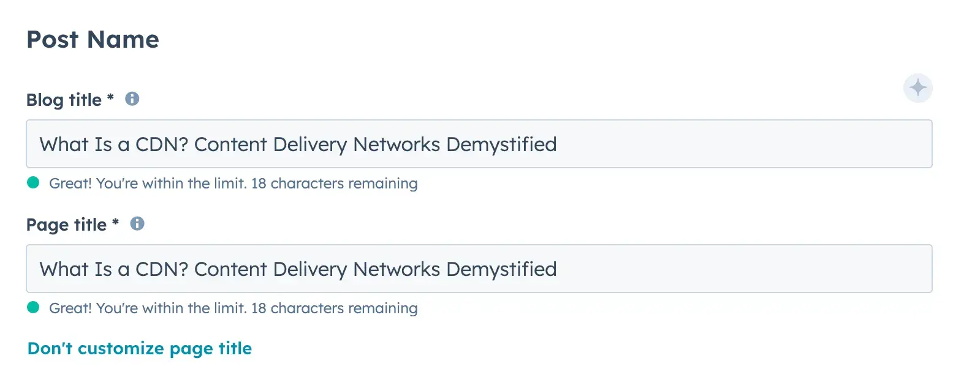Click the "Post Name" section heading
This screenshot has height=383, width=972.
(93, 40)
